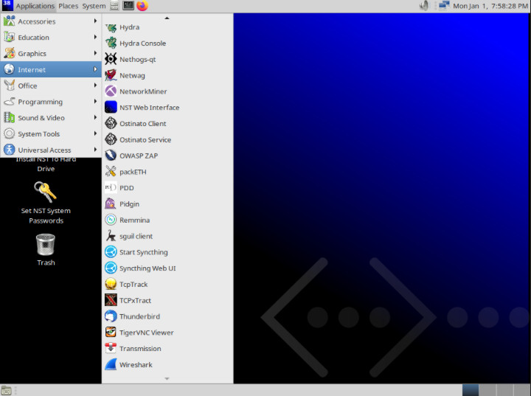Start Ostinato Service
The width and height of the screenshot is (531, 396).
[167, 139]
